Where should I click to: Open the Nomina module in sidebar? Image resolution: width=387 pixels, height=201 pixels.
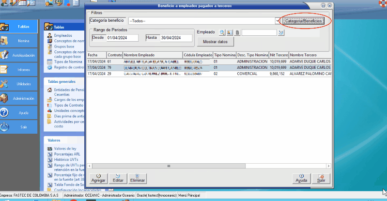[18, 41]
